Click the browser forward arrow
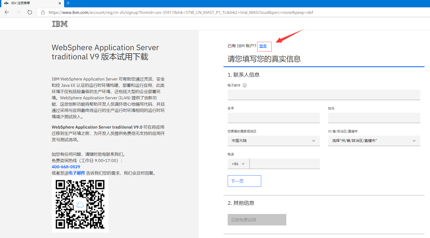The width and height of the screenshot is (430, 238). [18, 12]
